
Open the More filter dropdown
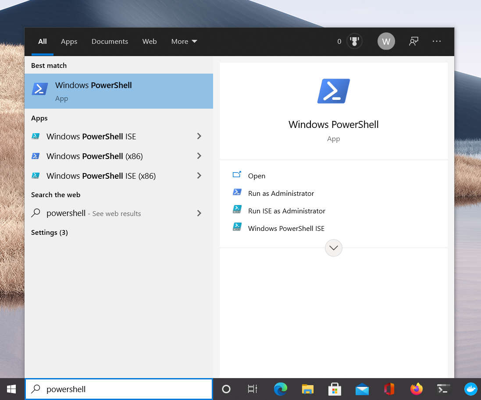(x=184, y=41)
